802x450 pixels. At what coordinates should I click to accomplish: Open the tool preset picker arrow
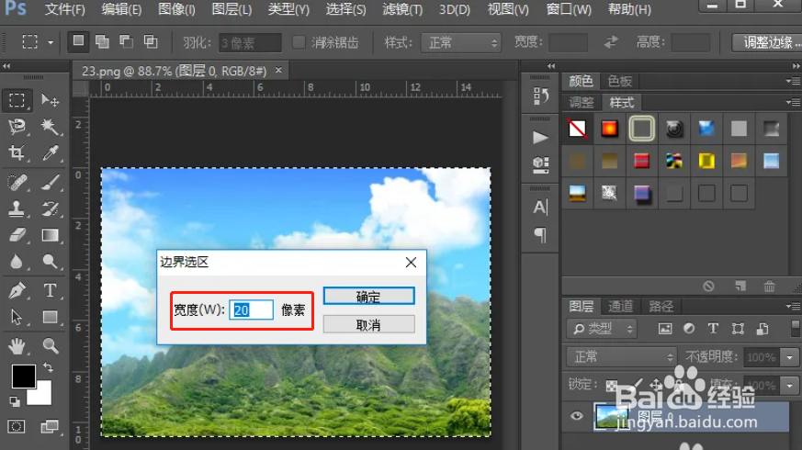pos(51,42)
